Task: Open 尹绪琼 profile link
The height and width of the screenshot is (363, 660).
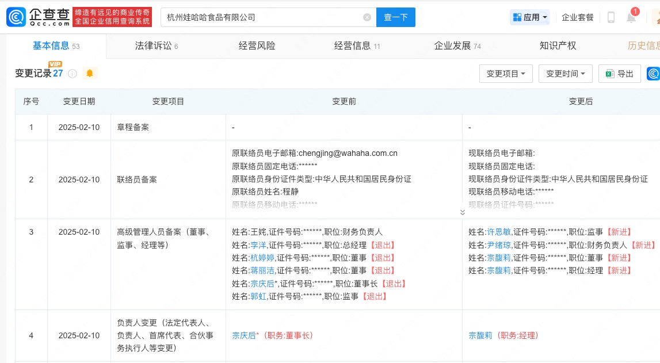Action: click(x=499, y=245)
